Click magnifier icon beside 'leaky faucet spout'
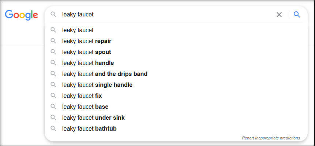Image resolution: width=315 pixels, height=146 pixels. click(53, 52)
